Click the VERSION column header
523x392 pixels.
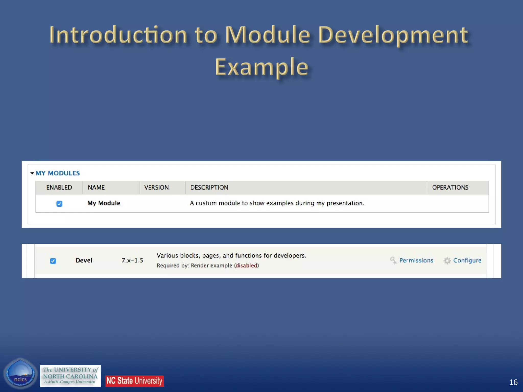pyautogui.click(x=156, y=187)
